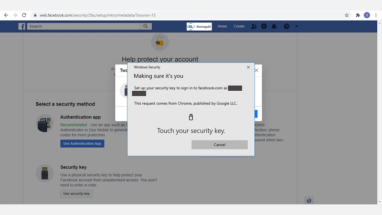Image resolution: width=382 pixels, height=215 pixels.
Task: Open the notifications bell
Action: pos(274,26)
